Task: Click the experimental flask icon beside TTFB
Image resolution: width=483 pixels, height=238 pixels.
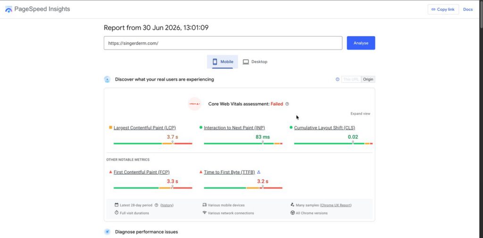Action: (x=259, y=172)
